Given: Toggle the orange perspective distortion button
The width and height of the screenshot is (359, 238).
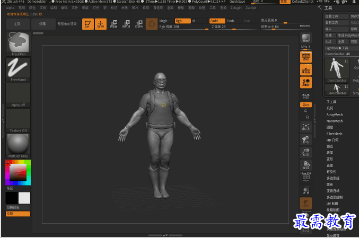Looking at the screenshot, I should (306, 57).
